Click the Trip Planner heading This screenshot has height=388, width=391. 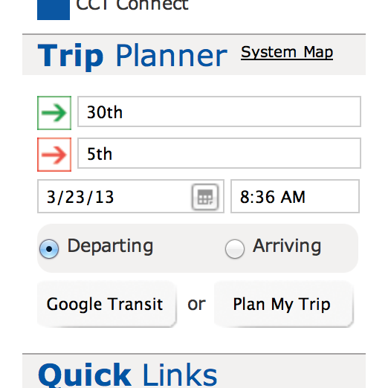pyautogui.click(x=132, y=56)
